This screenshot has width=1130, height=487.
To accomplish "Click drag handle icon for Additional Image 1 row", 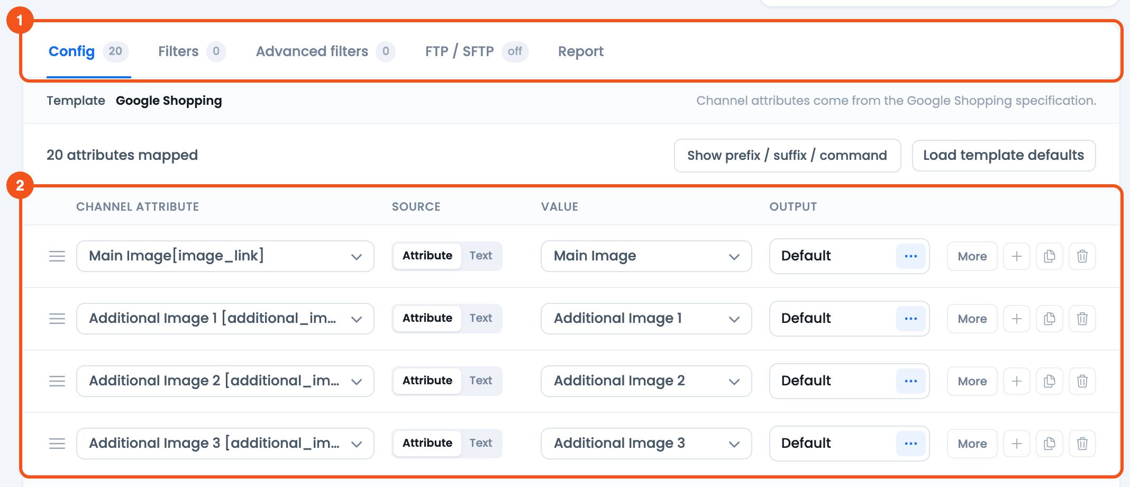I will (x=57, y=319).
